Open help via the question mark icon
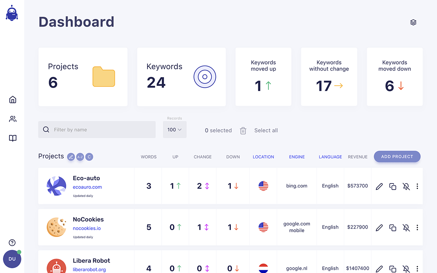The image size is (437, 273). point(12,242)
